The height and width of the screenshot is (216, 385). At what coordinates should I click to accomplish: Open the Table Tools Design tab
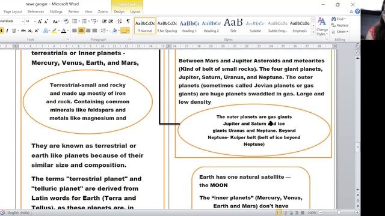coord(119,11)
